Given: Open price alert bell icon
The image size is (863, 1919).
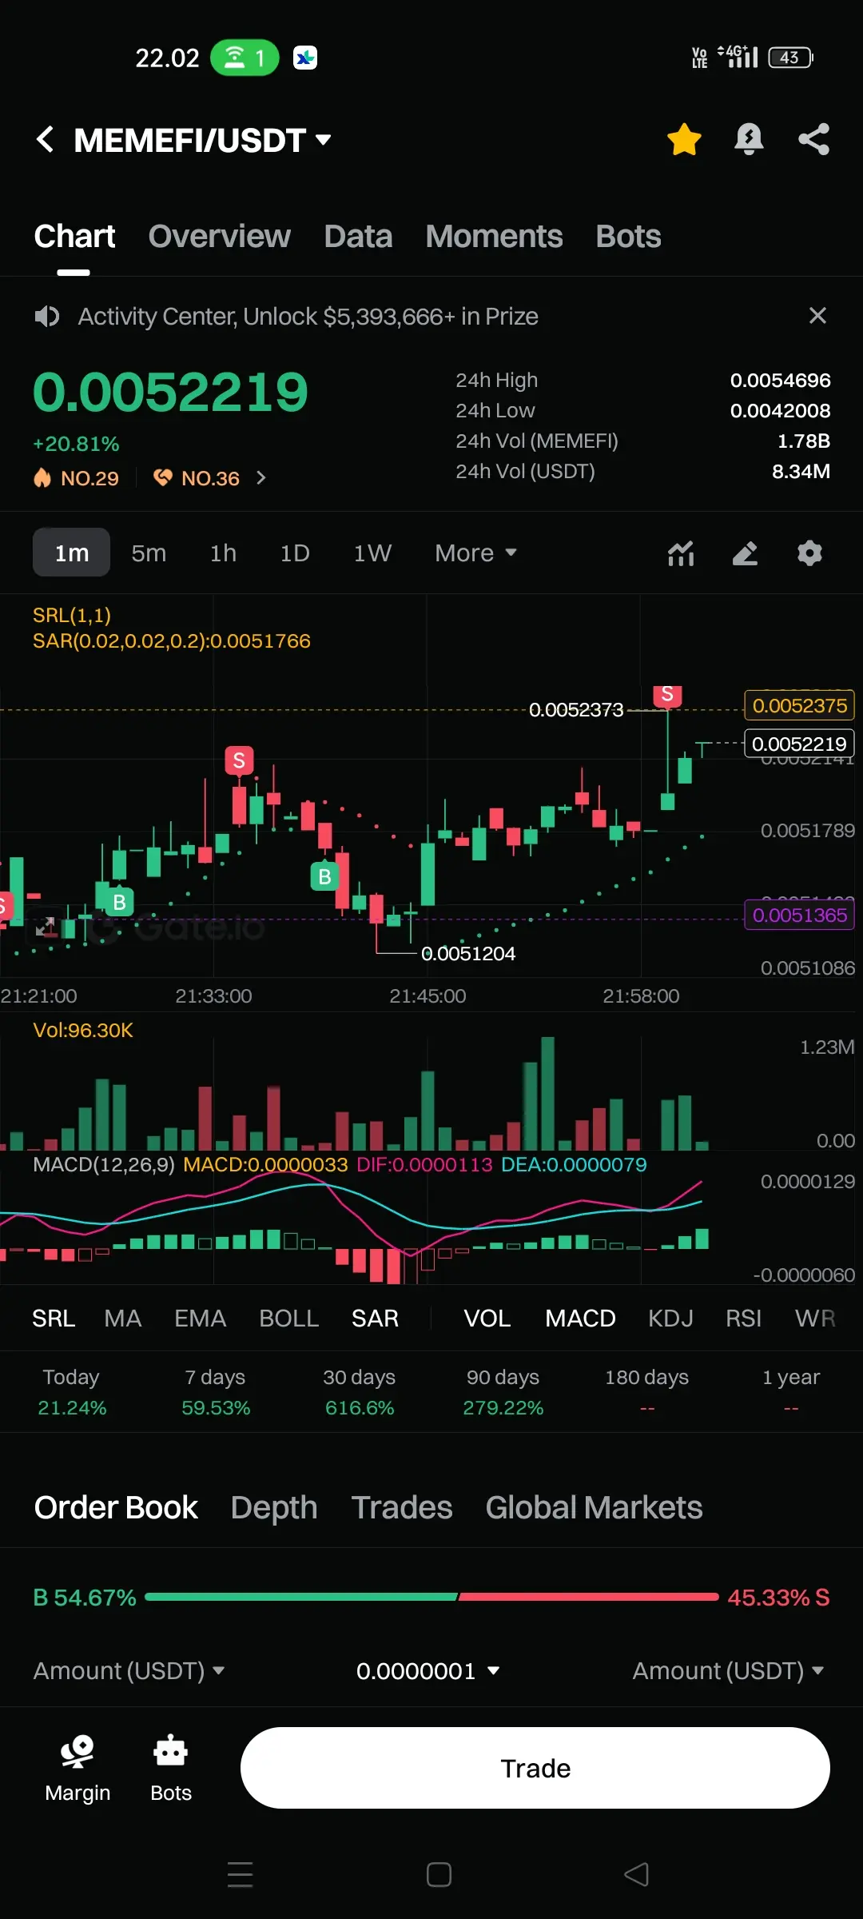Looking at the screenshot, I should (749, 139).
